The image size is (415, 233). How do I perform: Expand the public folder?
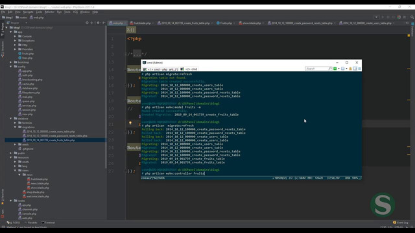click(11, 153)
